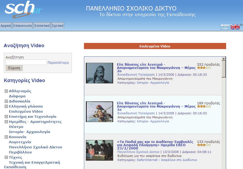Open the Περισσότερα search options link
The height and width of the screenshot is (169, 243).
58,63
